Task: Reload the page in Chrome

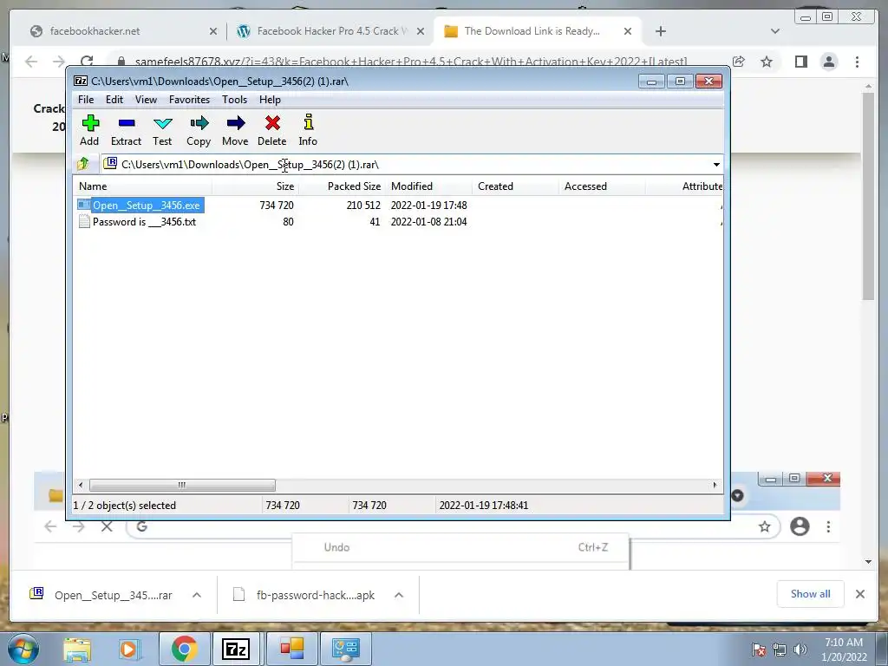Action: (87, 62)
